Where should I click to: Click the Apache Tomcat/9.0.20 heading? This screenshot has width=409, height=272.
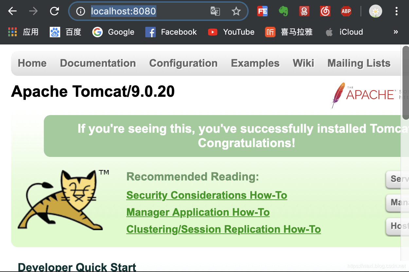pyautogui.click(x=93, y=92)
